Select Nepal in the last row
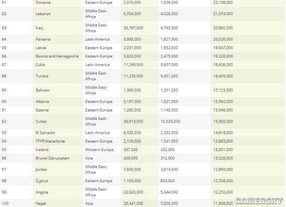 (x=41, y=203)
